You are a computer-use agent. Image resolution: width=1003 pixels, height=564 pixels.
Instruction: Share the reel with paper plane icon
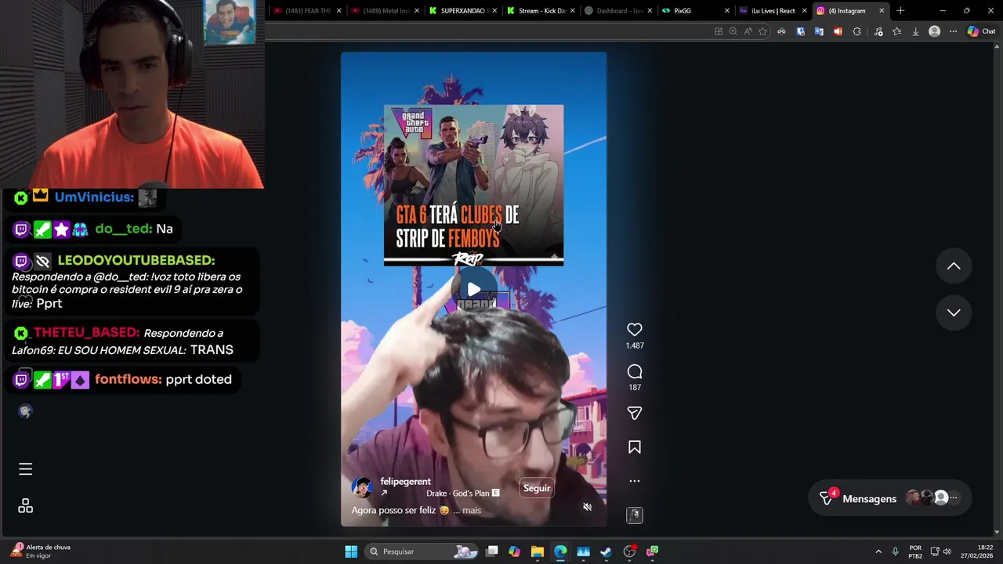coord(635,413)
